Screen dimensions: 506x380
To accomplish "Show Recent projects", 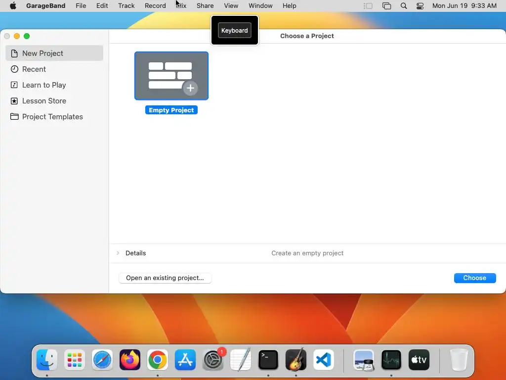I will pos(54,69).
